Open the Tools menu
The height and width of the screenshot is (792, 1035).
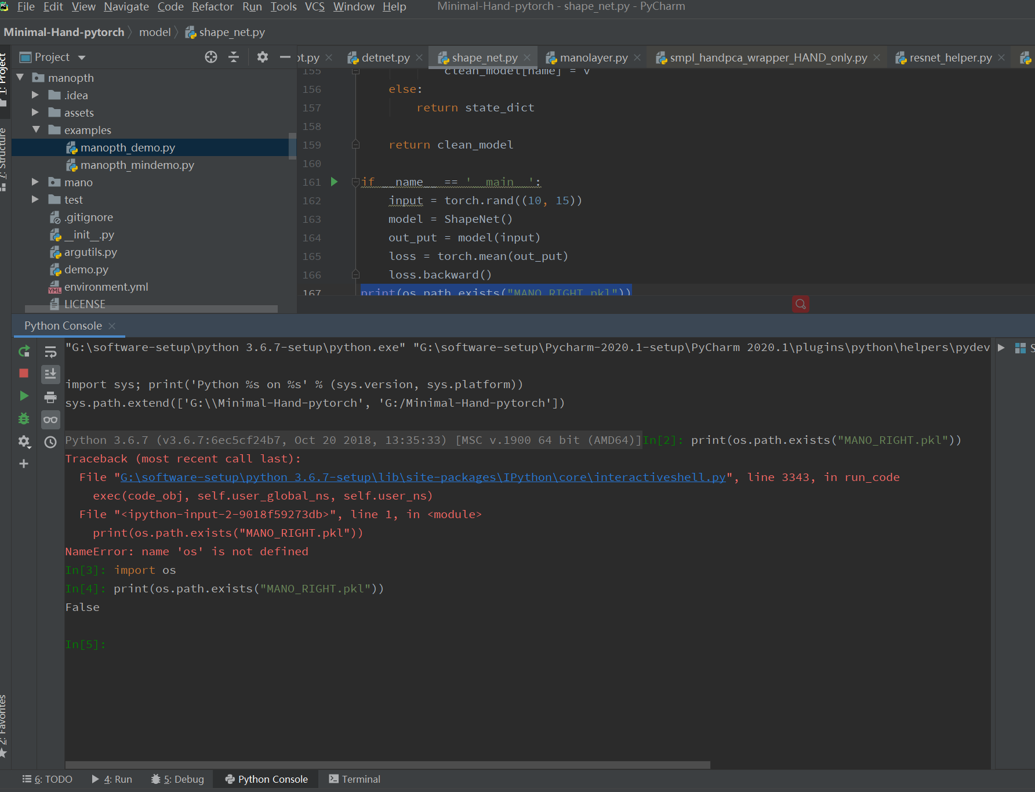[284, 6]
